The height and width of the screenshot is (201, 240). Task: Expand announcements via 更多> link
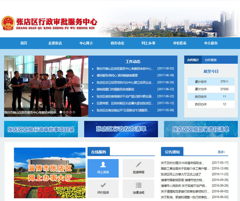pos(221,152)
